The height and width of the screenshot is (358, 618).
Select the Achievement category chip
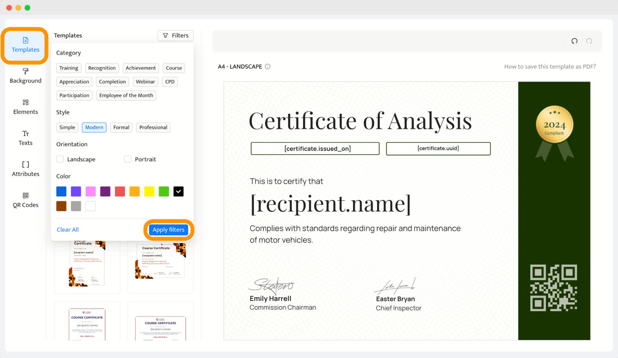[141, 68]
